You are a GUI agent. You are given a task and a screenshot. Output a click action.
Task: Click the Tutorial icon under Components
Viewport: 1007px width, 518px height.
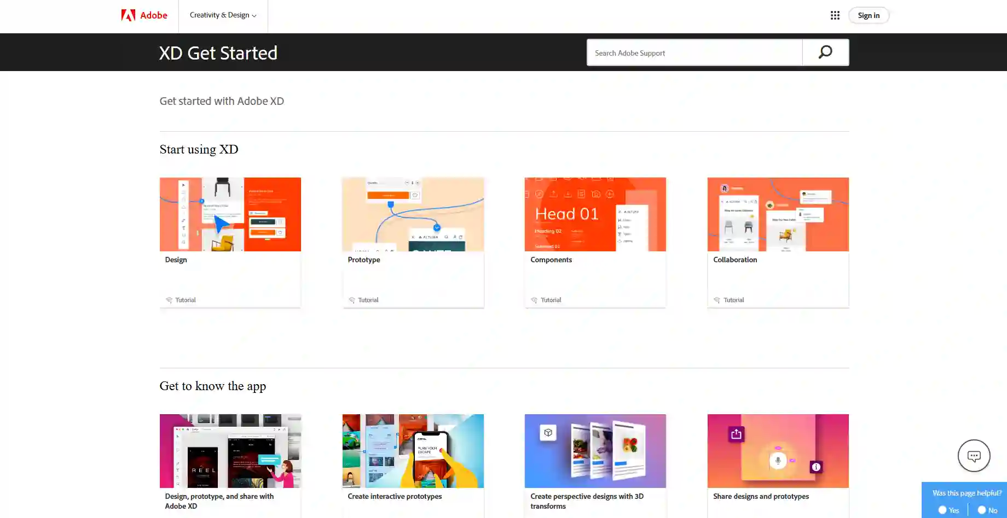click(534, 300)
